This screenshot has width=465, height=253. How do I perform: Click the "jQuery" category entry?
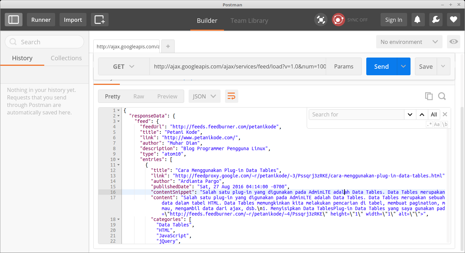click(x=167, y=241)
